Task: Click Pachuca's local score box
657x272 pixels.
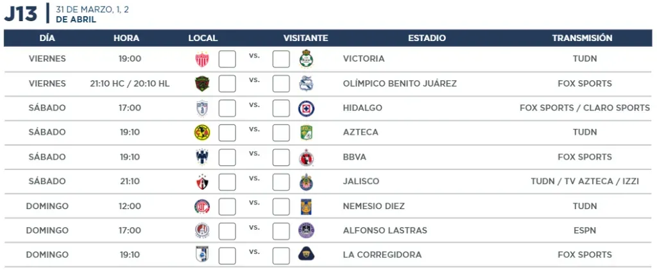Action: (227, 108)
